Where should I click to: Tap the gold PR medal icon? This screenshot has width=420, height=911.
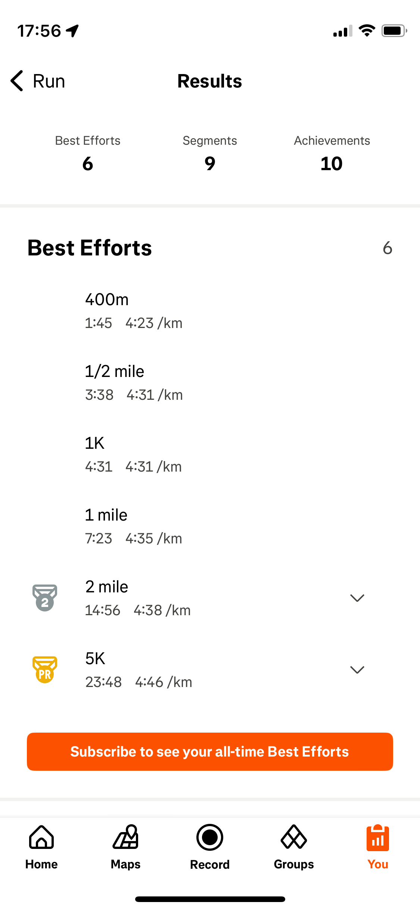click(45, 670)
